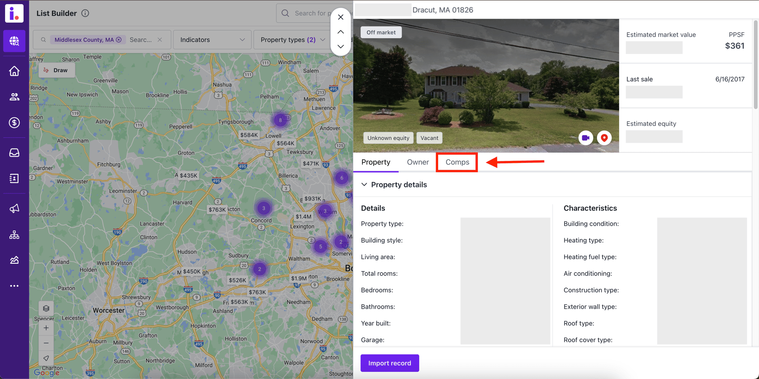Open the analytics chart icon in sidebar
Screen dimensions: 759x379
click(14, 260)
